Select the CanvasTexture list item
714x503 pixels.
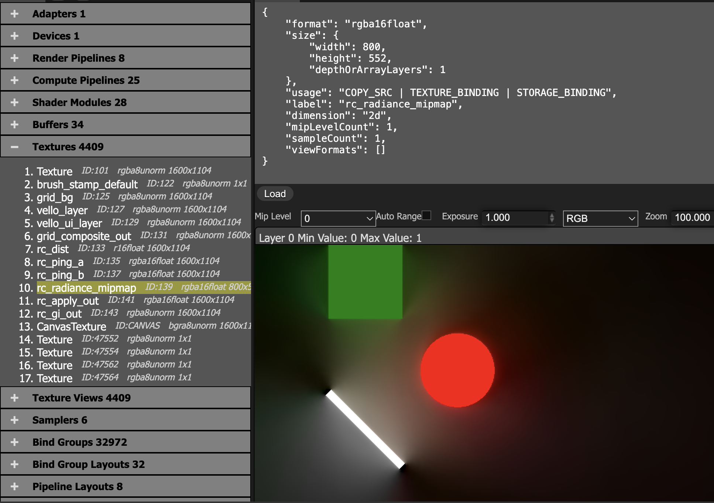pyautogui.click(x=71, y=327)
